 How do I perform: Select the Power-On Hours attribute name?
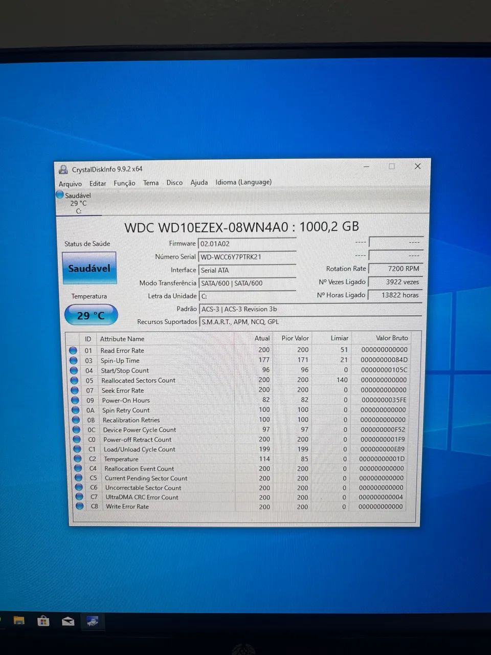pyautogui.click(x=126, y=401)
